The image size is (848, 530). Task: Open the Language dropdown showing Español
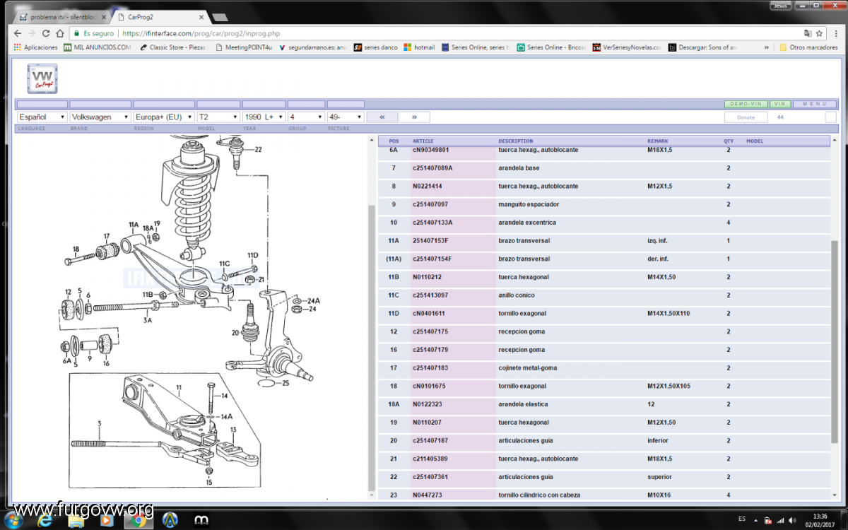pyautogui.click(x=42, y=117)
